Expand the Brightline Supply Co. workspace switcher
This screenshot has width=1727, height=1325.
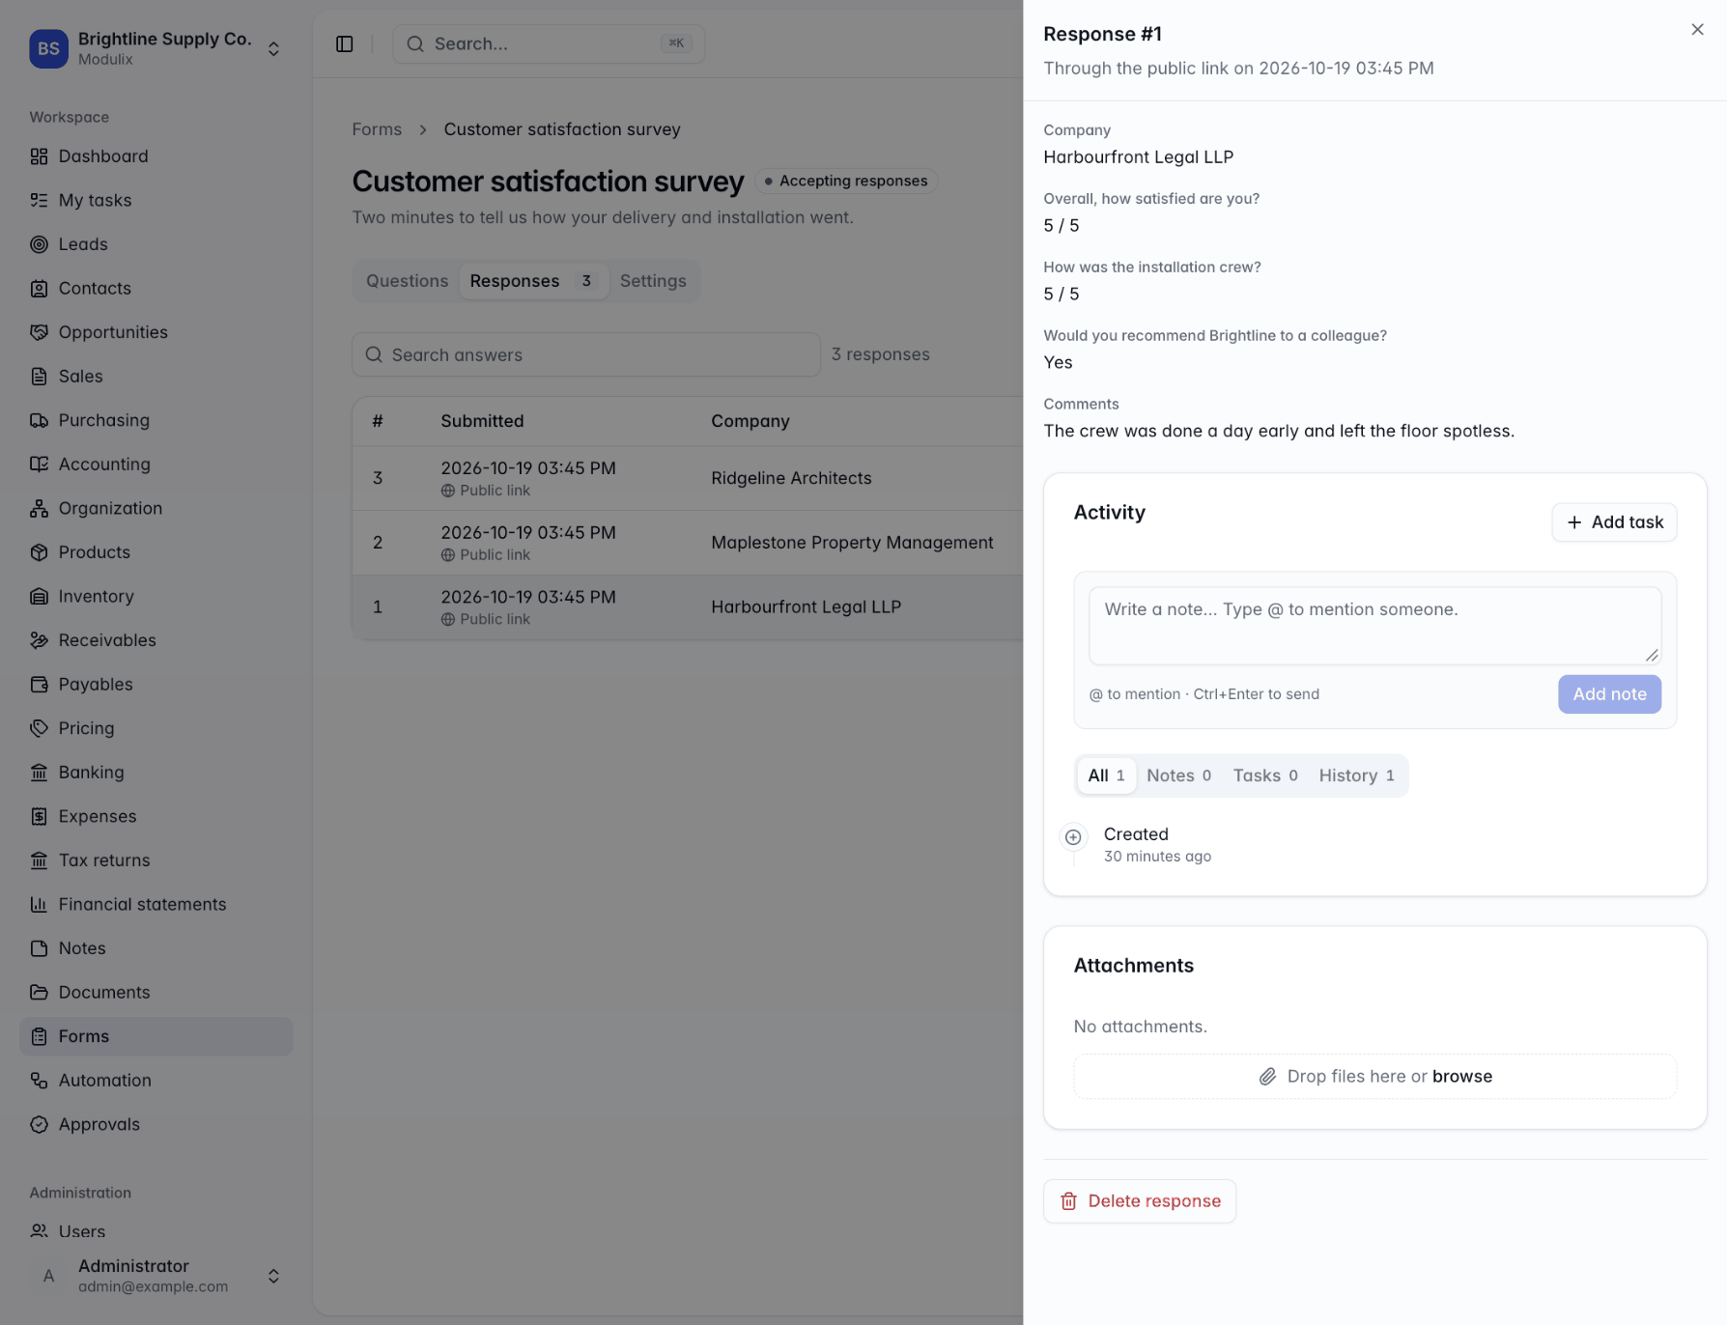[156, 48]
